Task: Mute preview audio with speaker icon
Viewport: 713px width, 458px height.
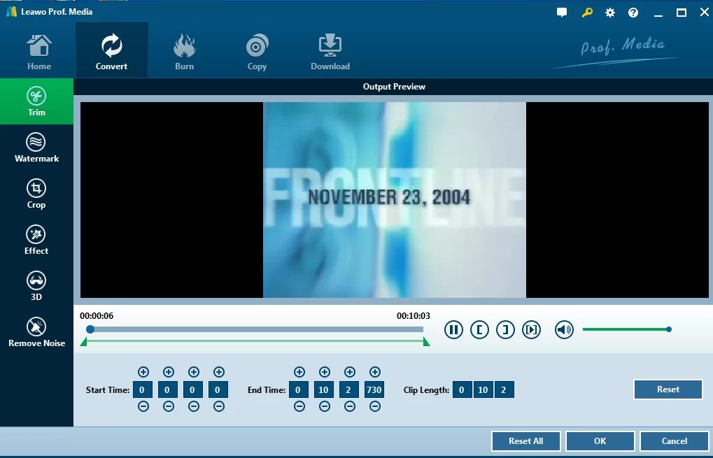Action: click(564, 329)
